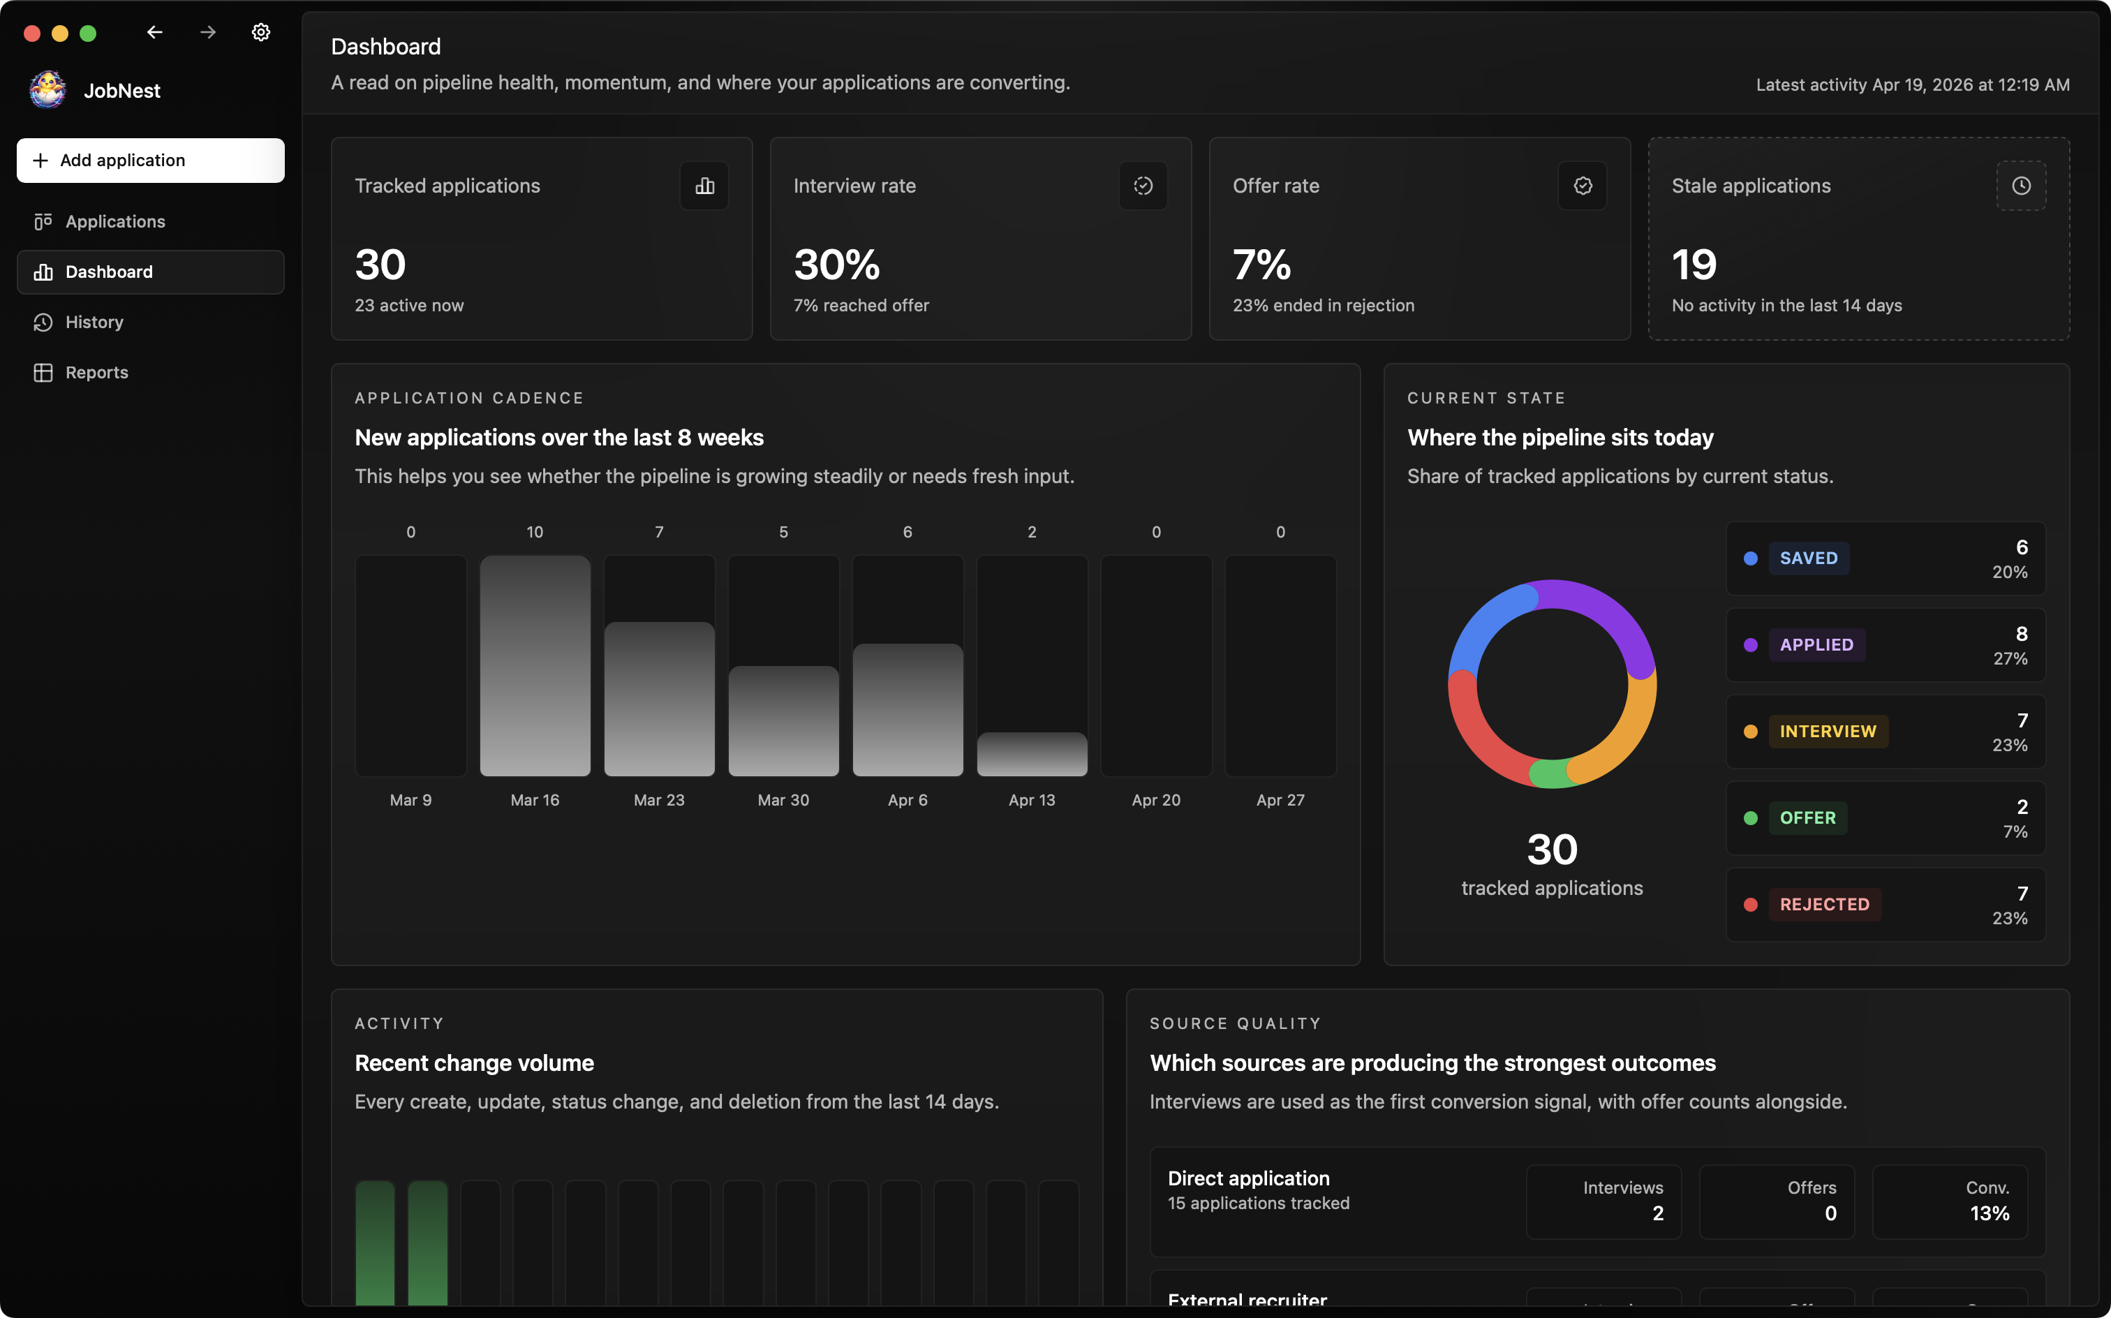2111x1318 pixels.
Task: Click the Add application button
Action: pos(150,161)
